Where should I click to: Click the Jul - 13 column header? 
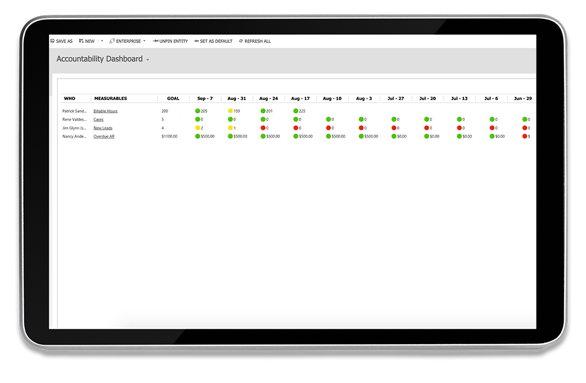(459, 98)
